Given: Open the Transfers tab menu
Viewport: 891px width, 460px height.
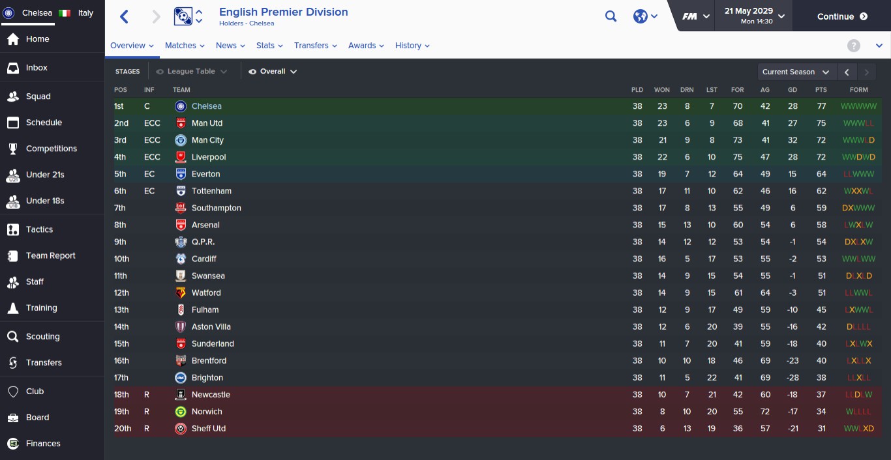Looking at the screenshot, I should coord(315,46).
